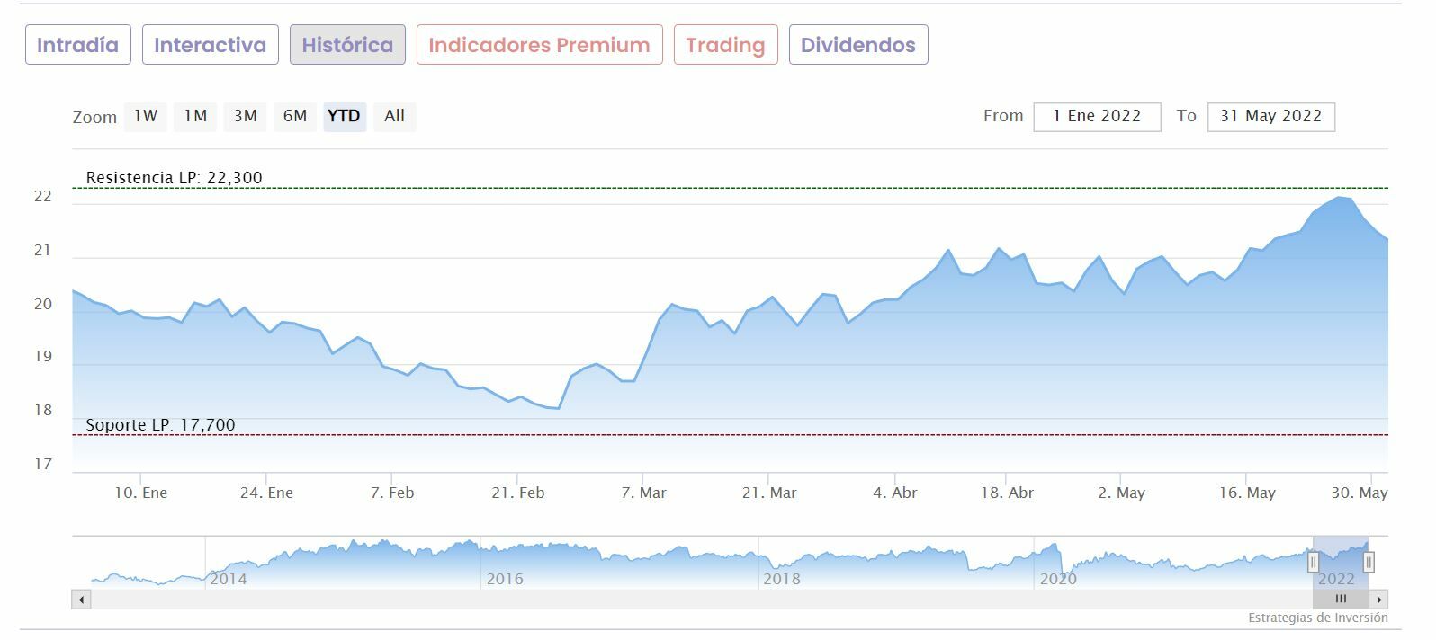Select the Histórica tab

(x=347, y=45)
